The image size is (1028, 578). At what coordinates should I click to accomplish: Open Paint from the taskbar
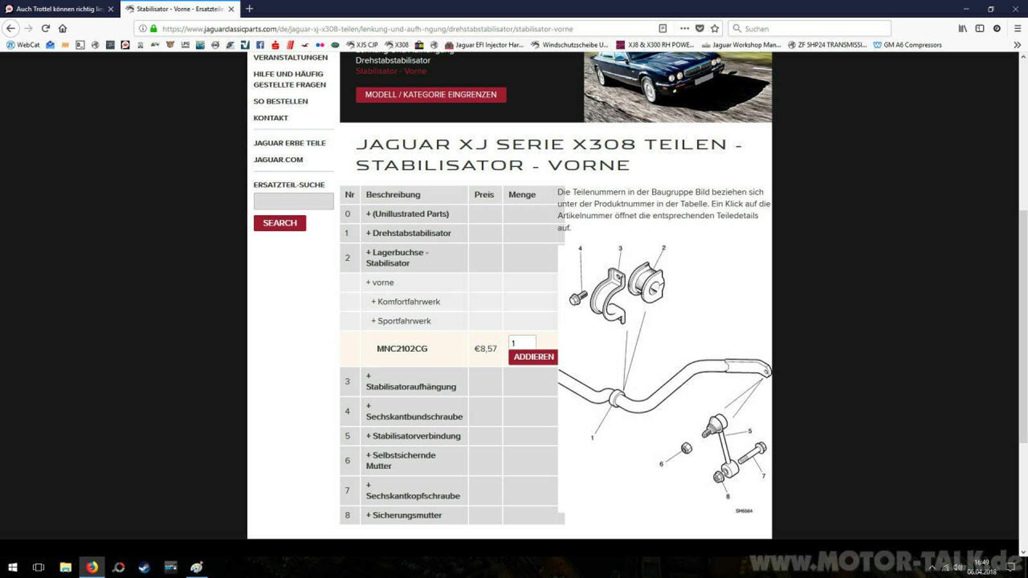196,567
